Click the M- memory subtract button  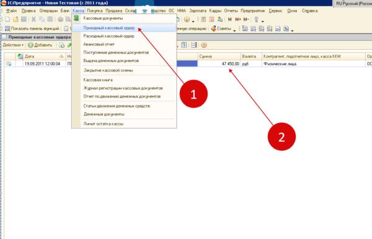pos(246,19)
